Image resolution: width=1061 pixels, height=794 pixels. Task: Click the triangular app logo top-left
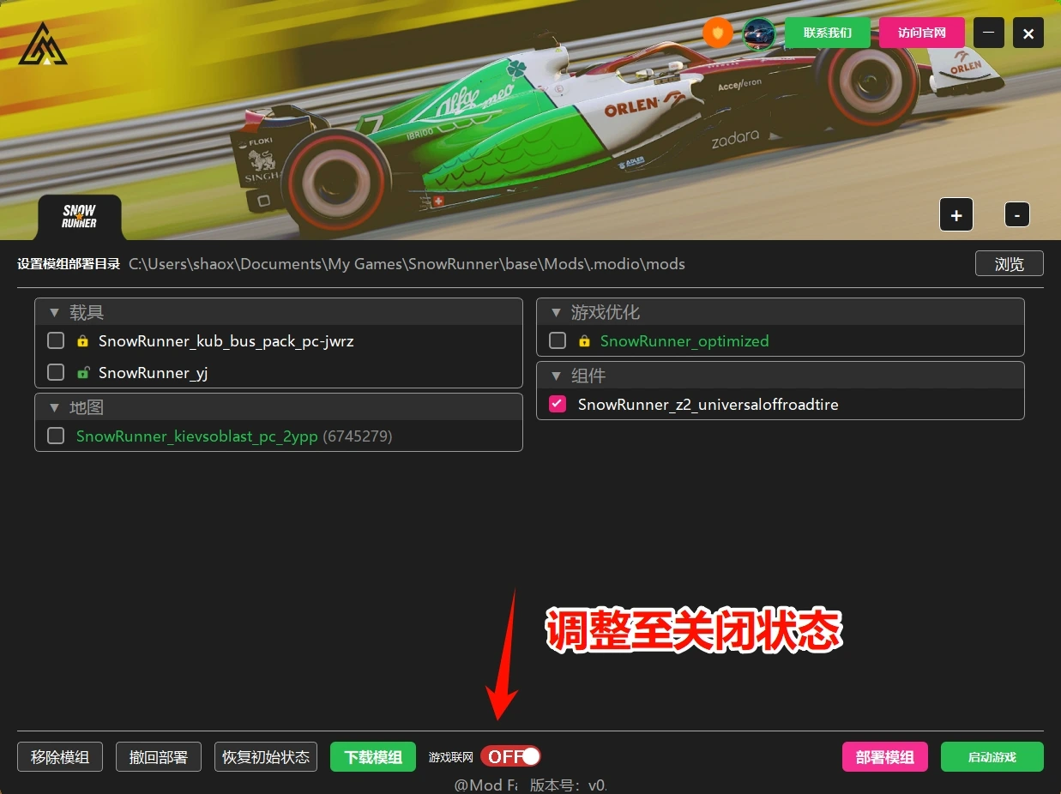42,42
